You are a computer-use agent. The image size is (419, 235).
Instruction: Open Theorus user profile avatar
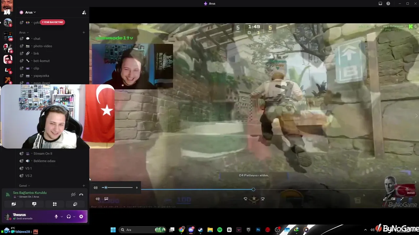pyautogui.click(x=8, y=216)
